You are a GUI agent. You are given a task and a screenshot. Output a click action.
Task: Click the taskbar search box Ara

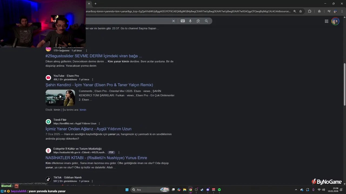pos(150,190)
